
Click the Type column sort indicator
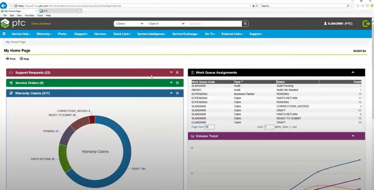tap(242, 82)
